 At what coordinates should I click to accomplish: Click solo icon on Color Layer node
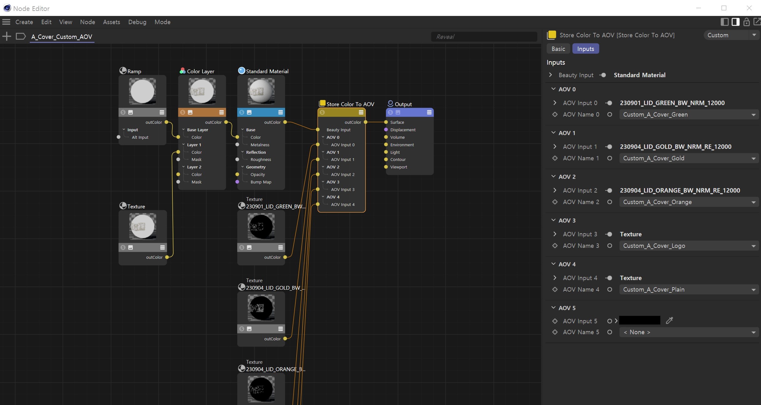(183, 112)
